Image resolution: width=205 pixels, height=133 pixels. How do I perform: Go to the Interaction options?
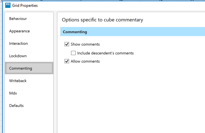pos(18,43)
